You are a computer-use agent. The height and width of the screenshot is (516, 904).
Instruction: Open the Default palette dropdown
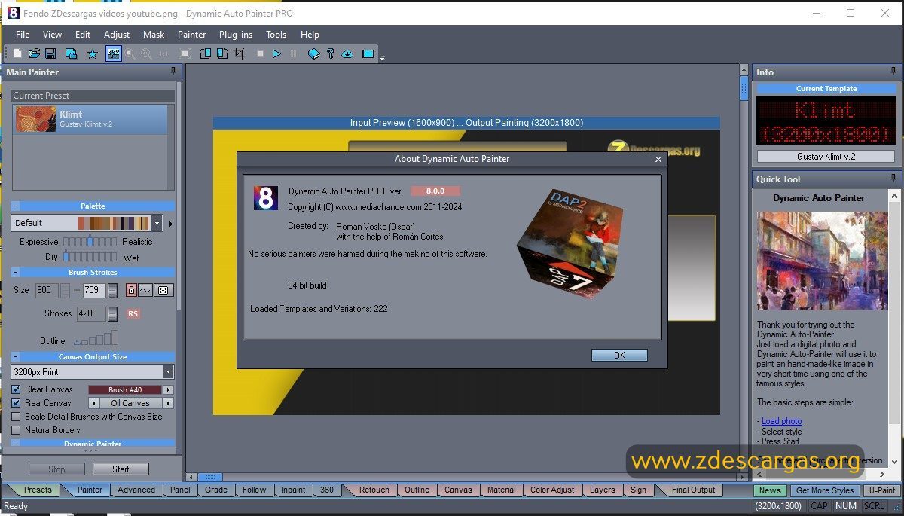157,223
